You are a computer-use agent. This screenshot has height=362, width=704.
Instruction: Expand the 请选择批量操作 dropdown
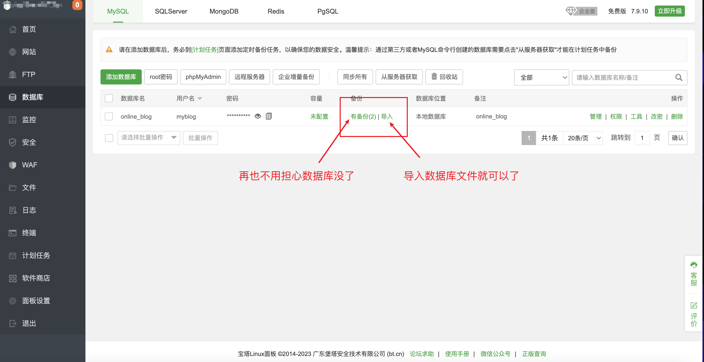149,138
